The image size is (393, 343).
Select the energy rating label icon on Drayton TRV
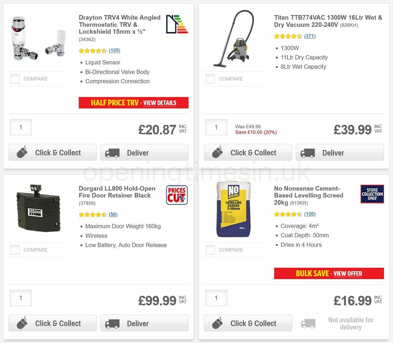(x=177, y=24)
